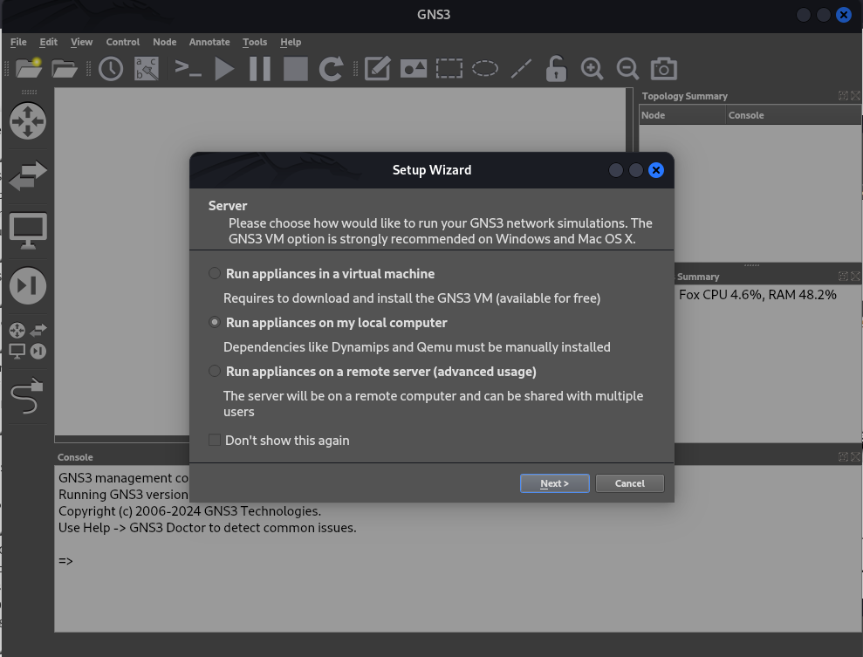Open the Node menu
863x657 pixels.
tap(165, 42)
